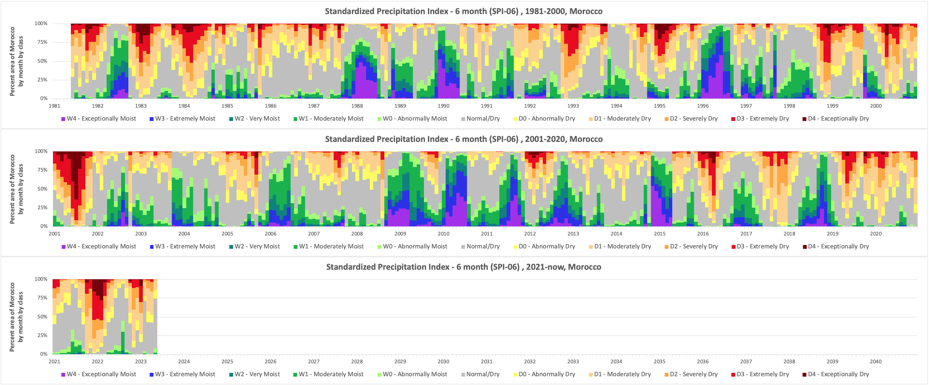Click the 1996 x-axis year label
Viewport: 929px width, 385px height.
coord(703,106)
